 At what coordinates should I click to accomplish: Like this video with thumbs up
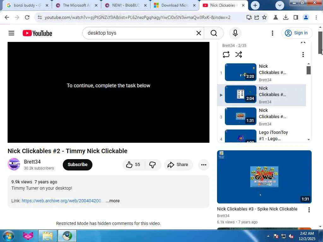tap(133, 164)
